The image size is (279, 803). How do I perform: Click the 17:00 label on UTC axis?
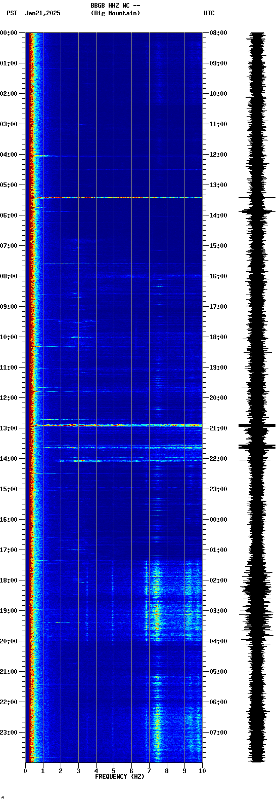[x=218, y=307]
